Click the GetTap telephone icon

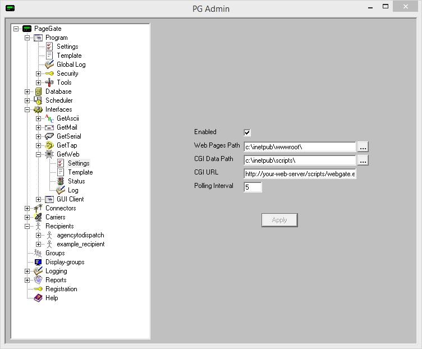click(49, 145)
